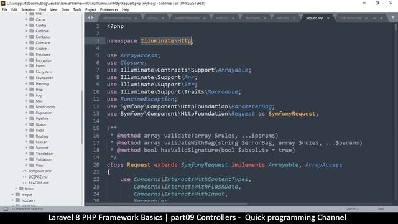Click the editor horizontal scrollbar
The width and height of the screenshot is (398, 224).
166,203
